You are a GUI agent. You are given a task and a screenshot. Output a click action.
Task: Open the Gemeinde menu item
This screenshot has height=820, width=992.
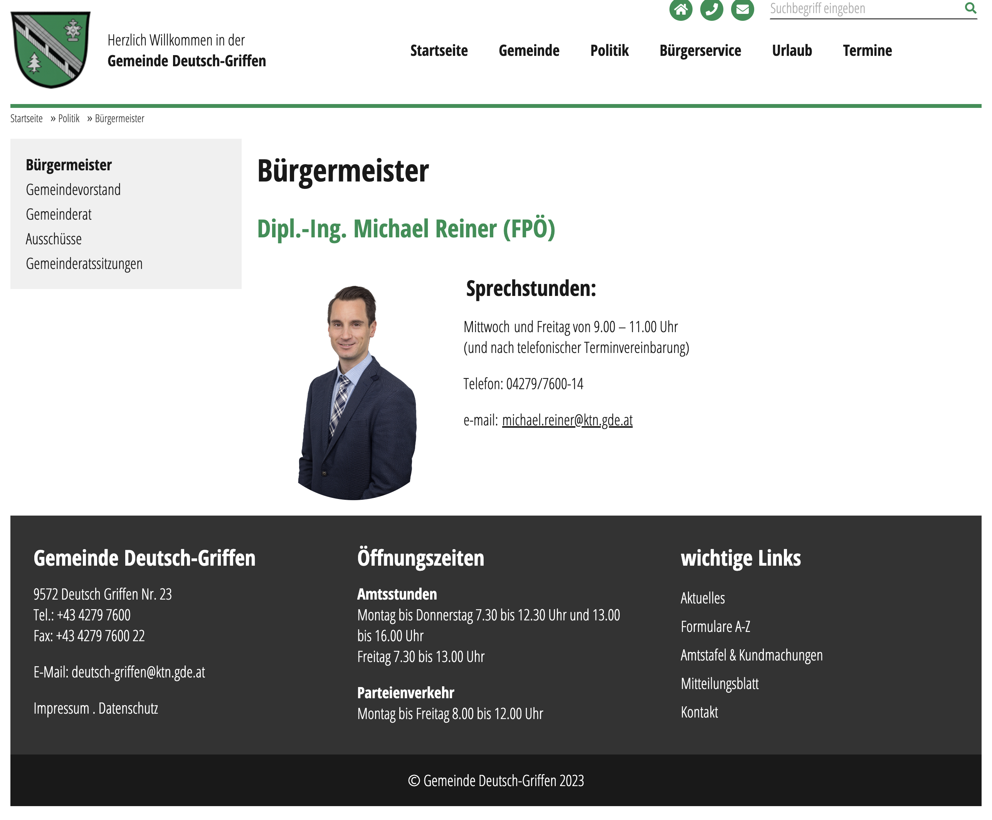(x=529, y=50)
